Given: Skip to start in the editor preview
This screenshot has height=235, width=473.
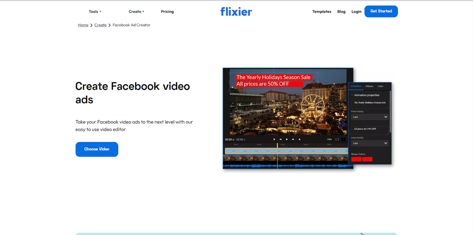Looking at the screenshot, I should (x=274, y=139).
